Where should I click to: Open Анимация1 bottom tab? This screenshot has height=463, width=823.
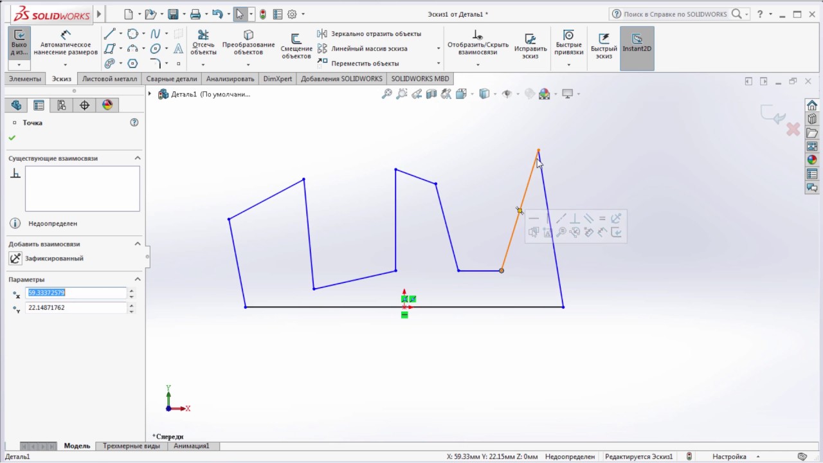tap(192, 446)
